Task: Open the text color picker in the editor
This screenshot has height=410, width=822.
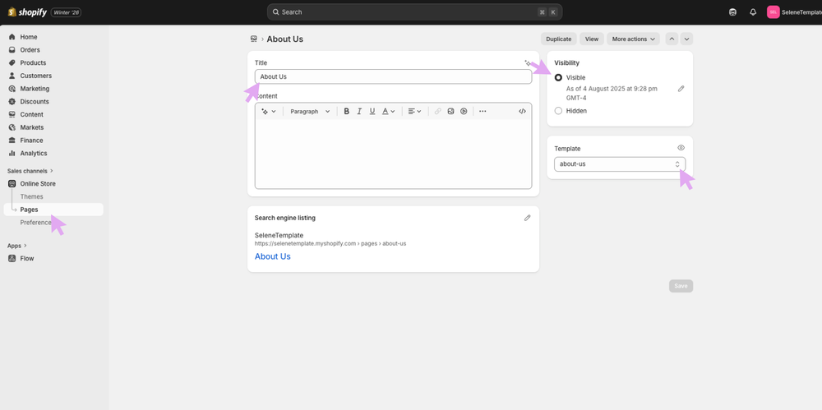Action: (x=388, y=112)
